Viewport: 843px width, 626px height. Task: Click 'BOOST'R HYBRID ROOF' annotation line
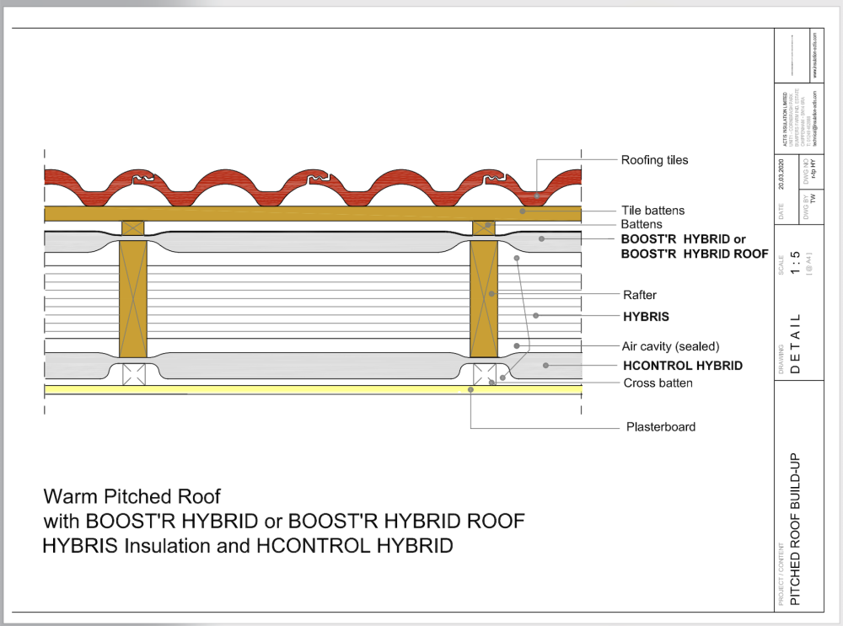(x=695, y=254)
